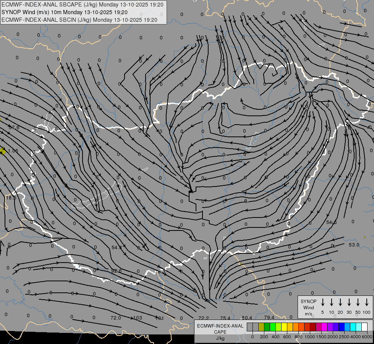Click the 800 tick label on CAPE scale
The image size is (374, 344).
tap(298, 337)
